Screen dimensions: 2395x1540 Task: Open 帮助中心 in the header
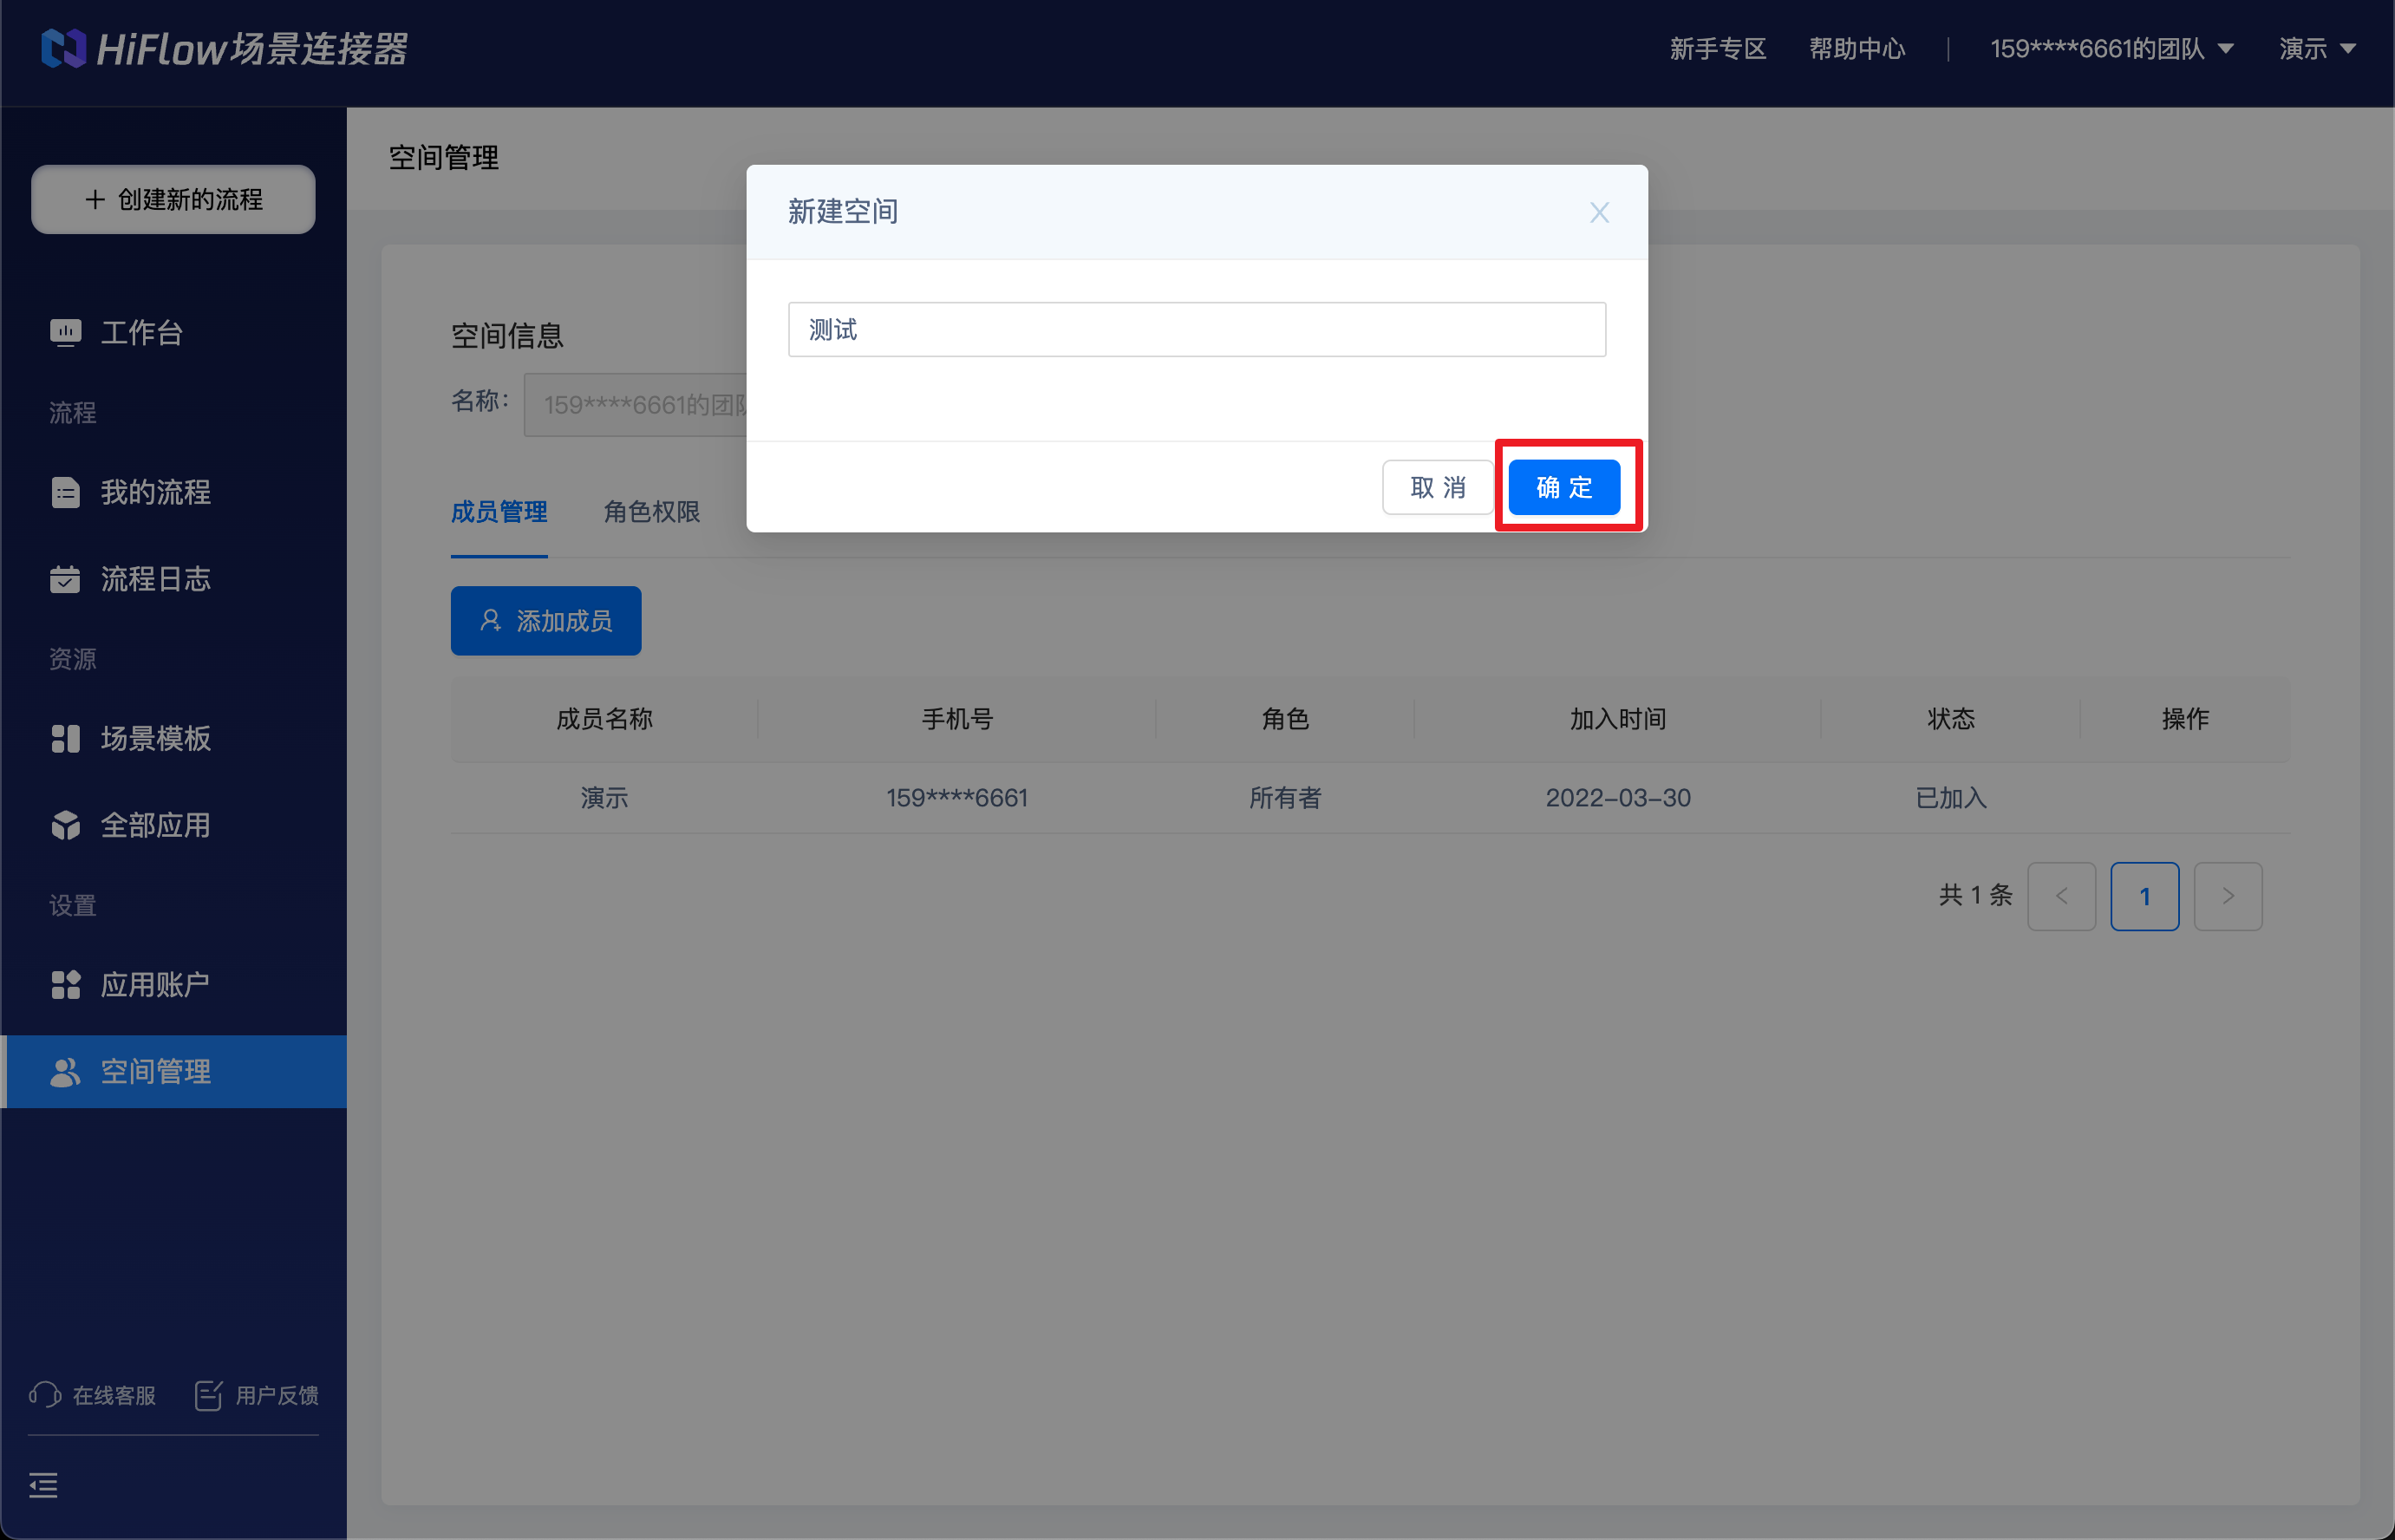(x=1857, y=48)
